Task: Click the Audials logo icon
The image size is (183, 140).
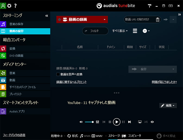Action: click(x=99, y=6)
